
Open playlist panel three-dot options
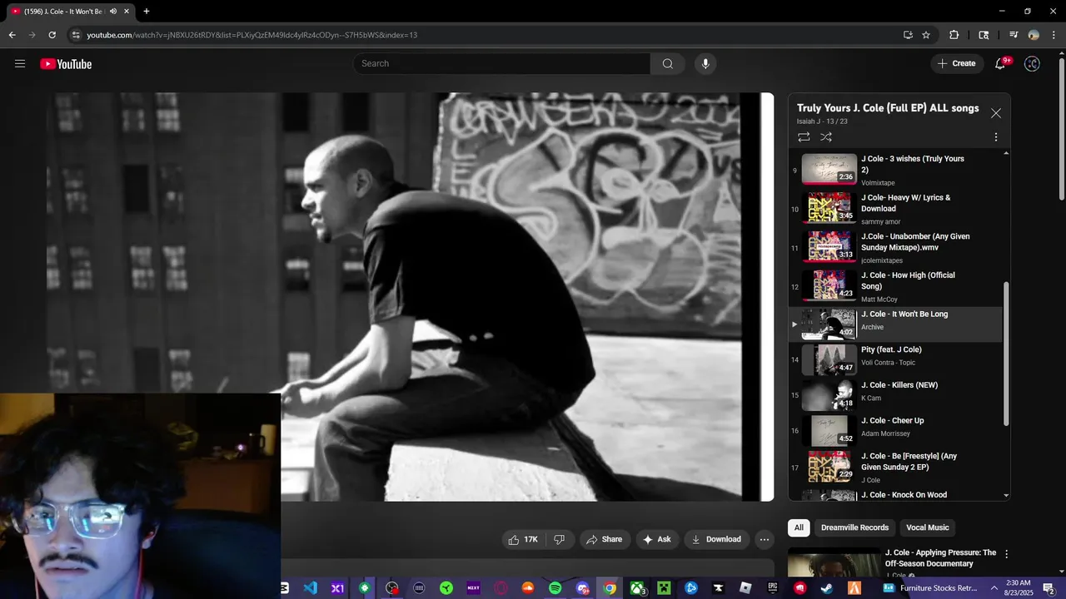995,137
